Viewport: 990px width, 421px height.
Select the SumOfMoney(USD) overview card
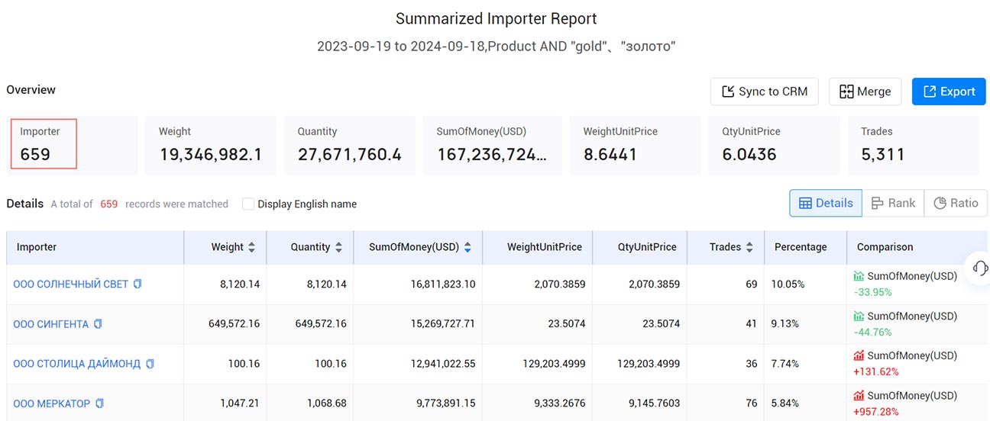[492, 145]
